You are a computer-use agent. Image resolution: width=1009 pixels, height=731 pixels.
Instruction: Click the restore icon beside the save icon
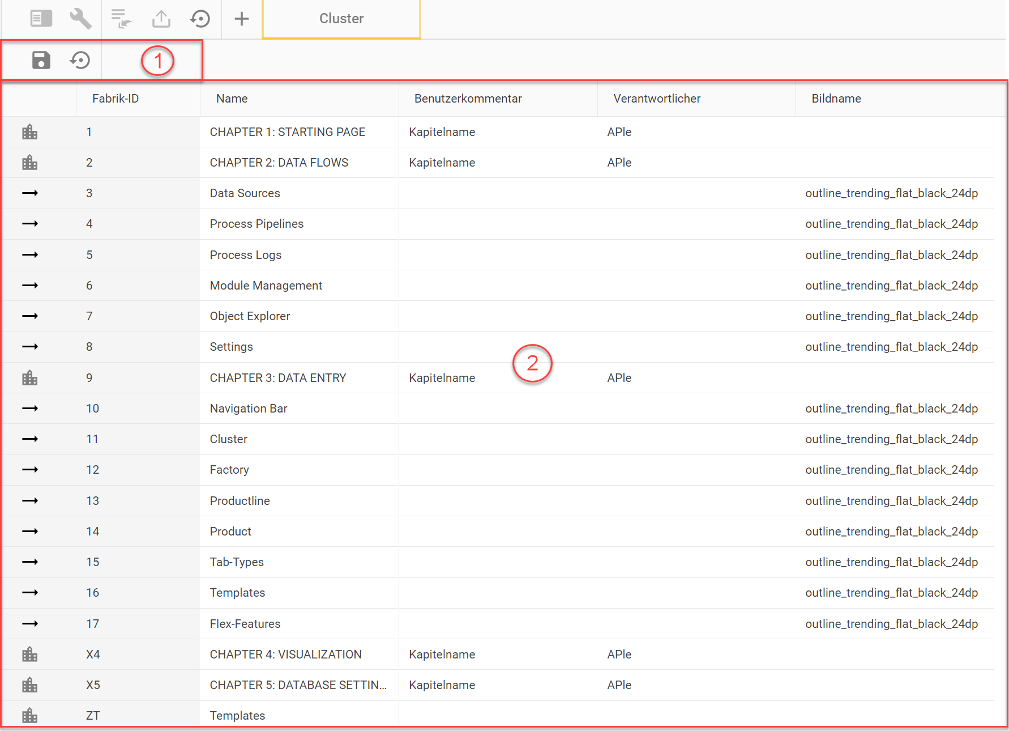point(80,60)
